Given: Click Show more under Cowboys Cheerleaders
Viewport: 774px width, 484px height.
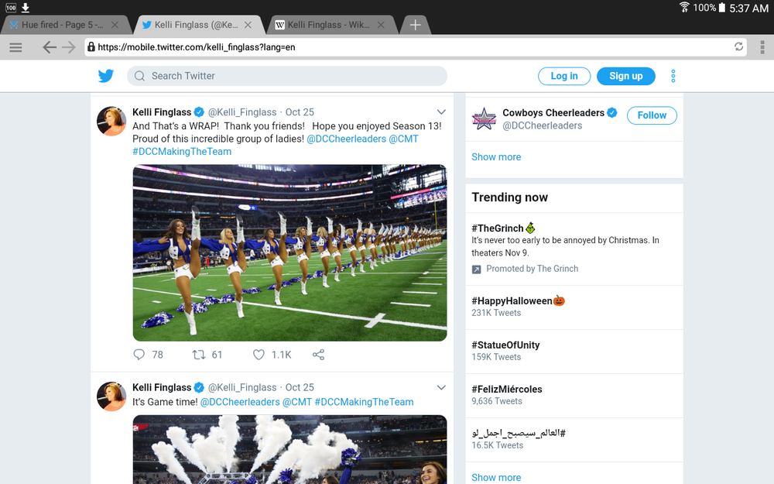Looking at the screenshot, I should 496,157.
